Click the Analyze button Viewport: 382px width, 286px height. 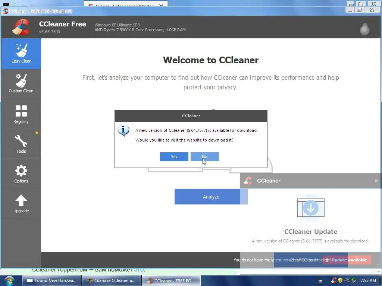tap(211, 197)
